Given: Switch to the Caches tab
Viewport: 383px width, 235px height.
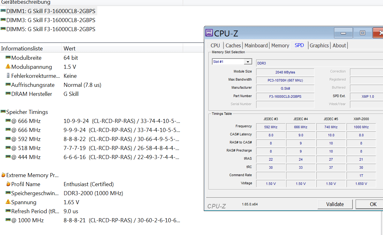Looking at the screenshot, I should [x=233, y=45].
